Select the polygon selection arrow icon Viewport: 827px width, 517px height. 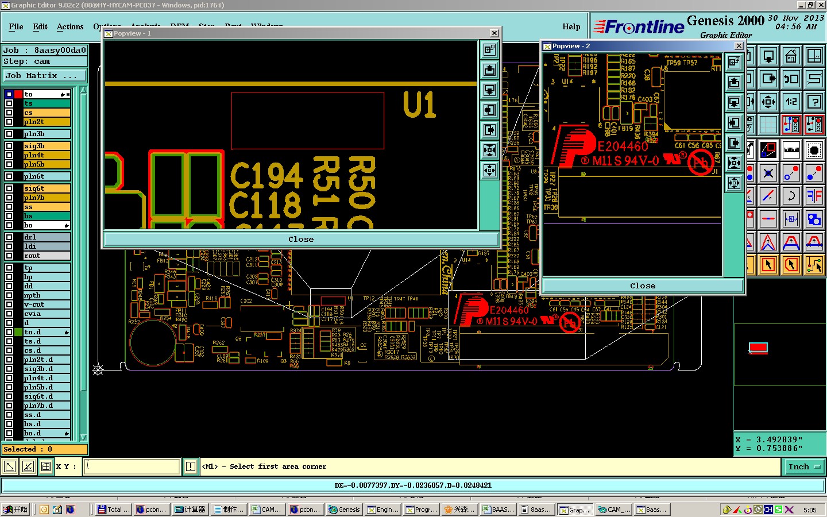click(791, 264)
